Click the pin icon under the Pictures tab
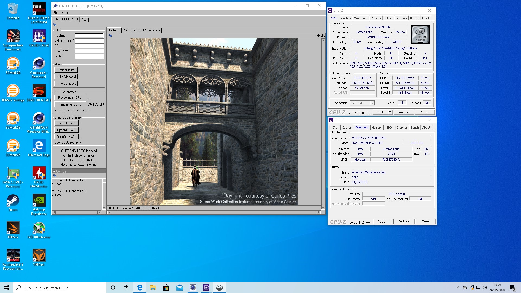Screen dimensions: 521x293 coord(110,35)
